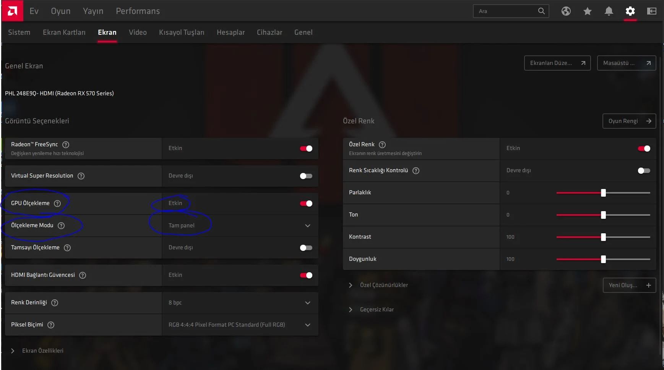The image size is (664, 370).
Task: Enable Virtual Super Resolution toggle
Action: pyautogui.click(x=306, y=176)
